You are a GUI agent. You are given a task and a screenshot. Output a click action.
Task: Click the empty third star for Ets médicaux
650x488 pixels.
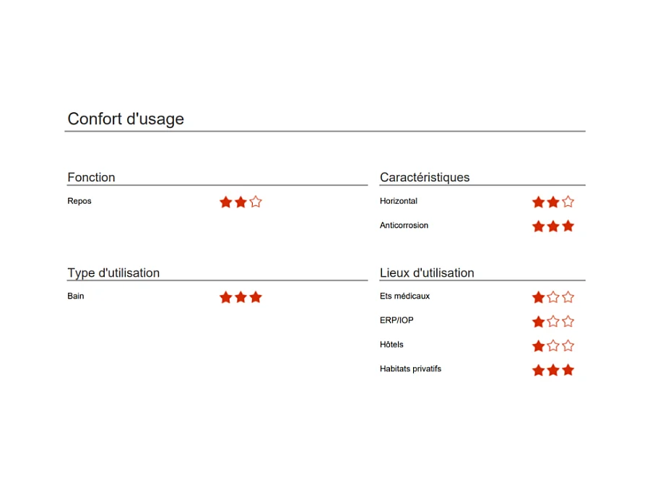568,297
